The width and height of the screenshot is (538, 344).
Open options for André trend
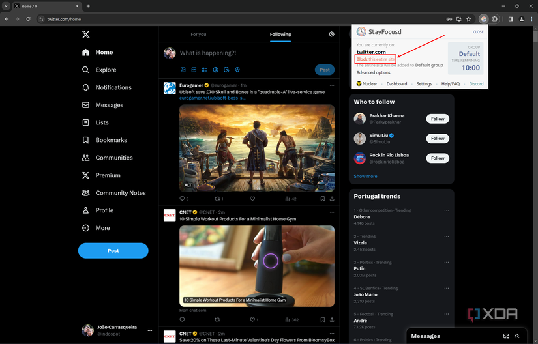coord(447,314)
